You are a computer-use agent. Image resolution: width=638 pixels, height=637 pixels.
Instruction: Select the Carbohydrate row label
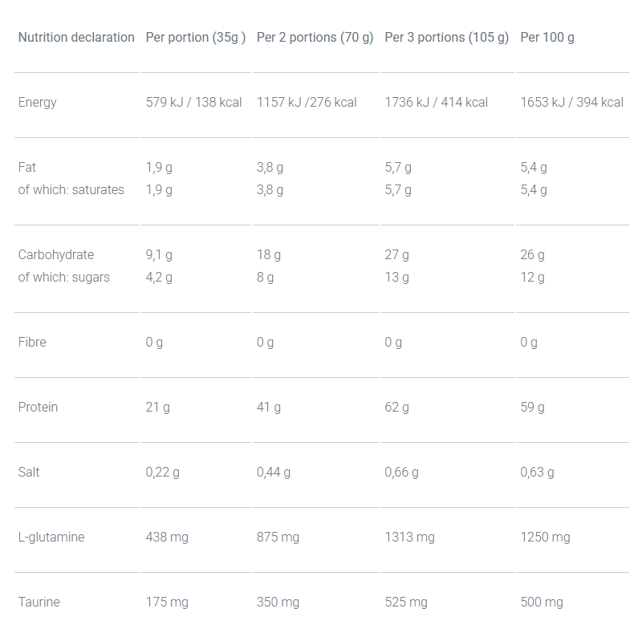pyautogui.click(x=56, y=254)
